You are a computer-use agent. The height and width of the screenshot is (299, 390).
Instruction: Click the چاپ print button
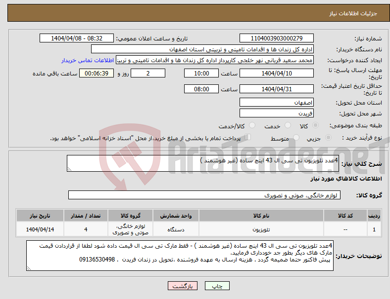pyautogui.click(x=217, y=286)
